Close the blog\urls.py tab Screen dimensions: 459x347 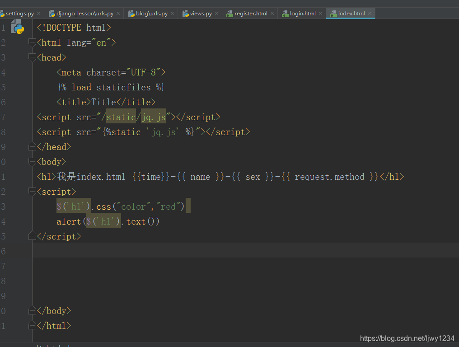tap(173, 14)
